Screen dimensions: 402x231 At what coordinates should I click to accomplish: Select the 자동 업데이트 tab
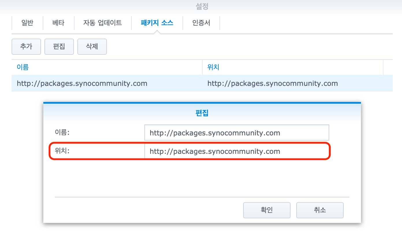click(103, 23)
